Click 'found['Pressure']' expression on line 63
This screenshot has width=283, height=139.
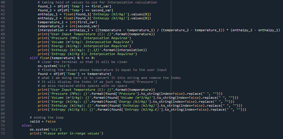(122, 94)
